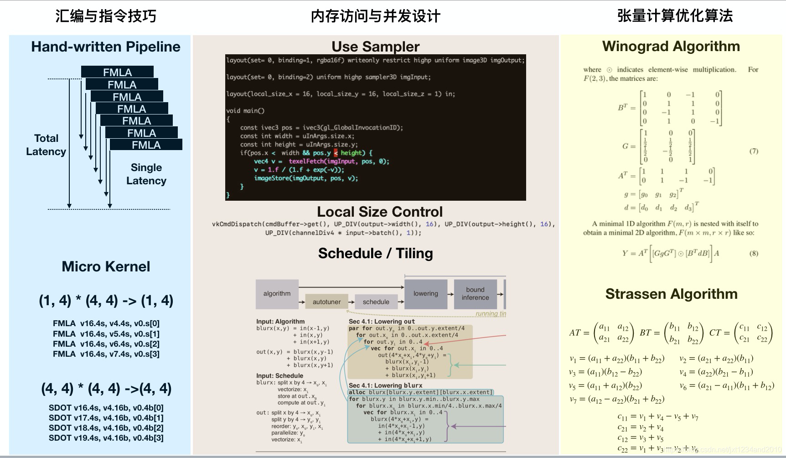Click the 'G =' matrix in Winograd section
Image resolution: width=786 pixels, height=458 pixels.
pos(658,146)
